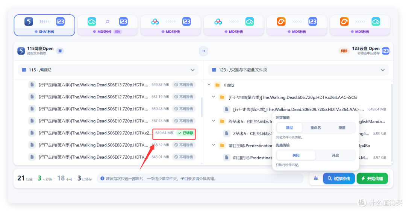Click the source file list scrollbar

[x=202, y=107]
